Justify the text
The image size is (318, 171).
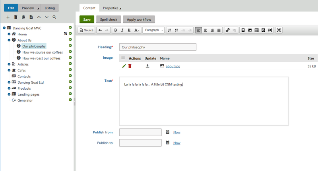[219, 30]
